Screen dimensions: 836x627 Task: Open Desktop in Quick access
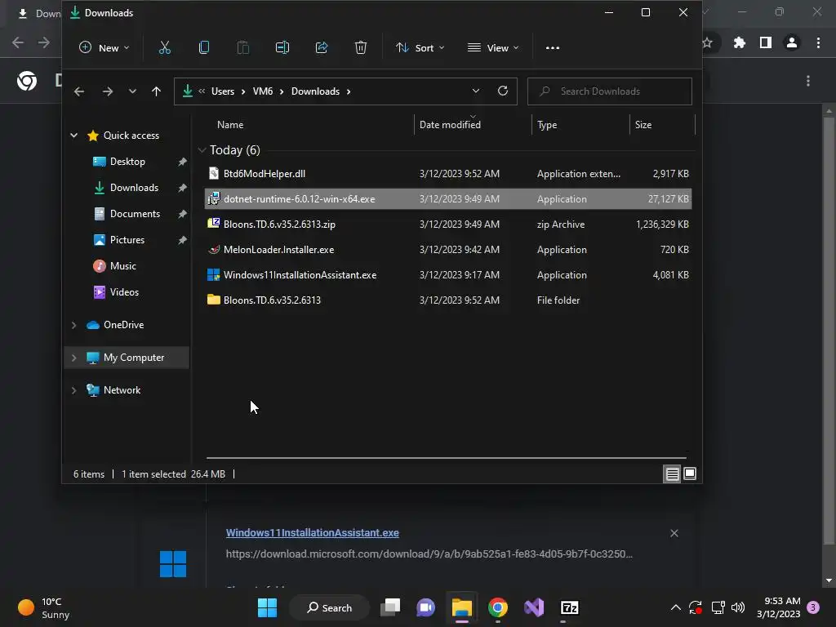click(x=127, y=162)
